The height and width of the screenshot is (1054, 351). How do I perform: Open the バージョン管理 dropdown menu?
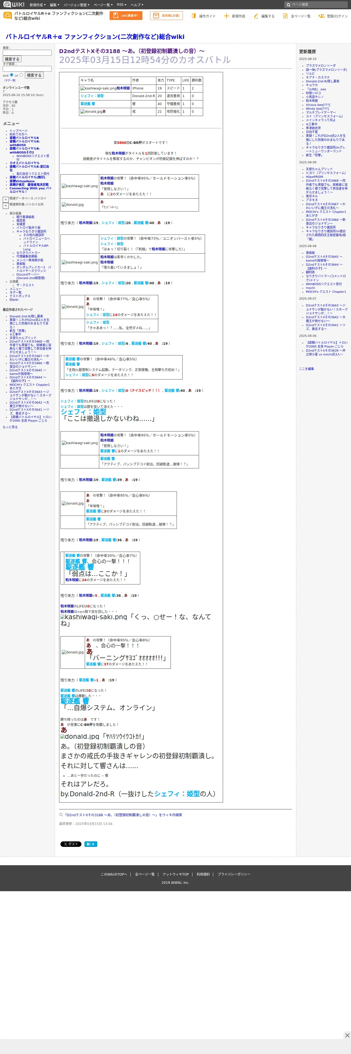[77, 5]
